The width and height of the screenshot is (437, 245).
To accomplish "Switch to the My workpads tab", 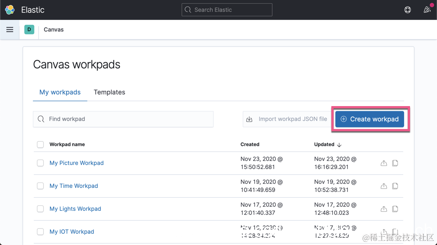I will pyautogui.click(x=60, y=92).
